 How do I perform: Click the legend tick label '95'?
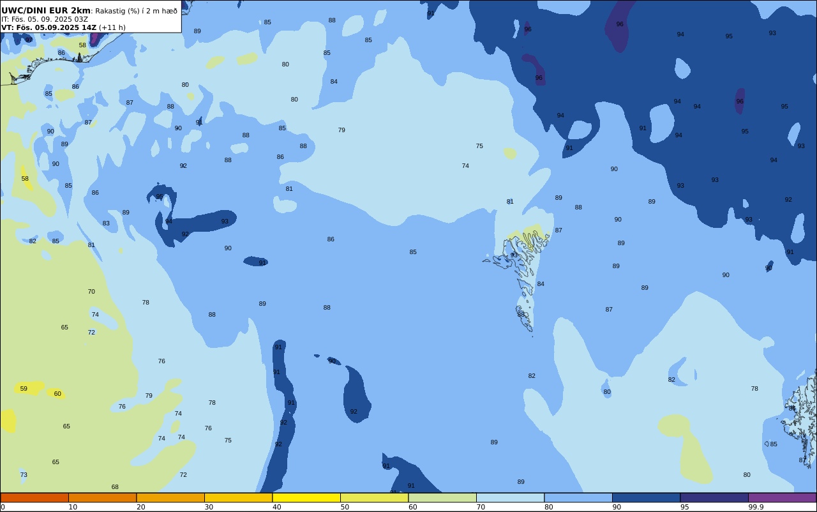685,507
